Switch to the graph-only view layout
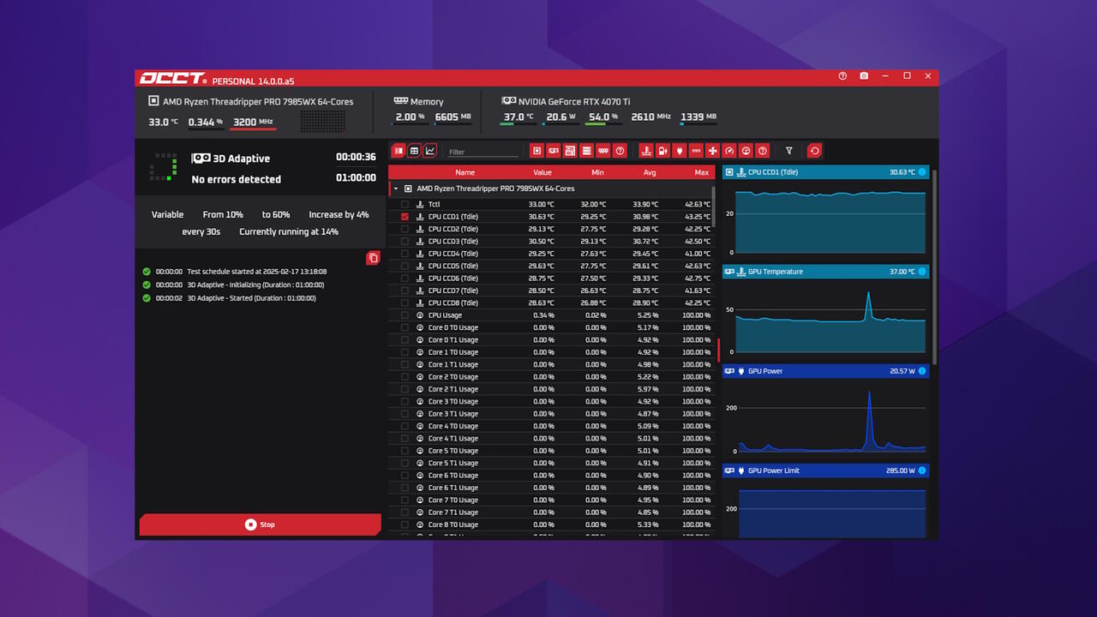Screen dimensions: 1097x617 (x=430, y=151)
